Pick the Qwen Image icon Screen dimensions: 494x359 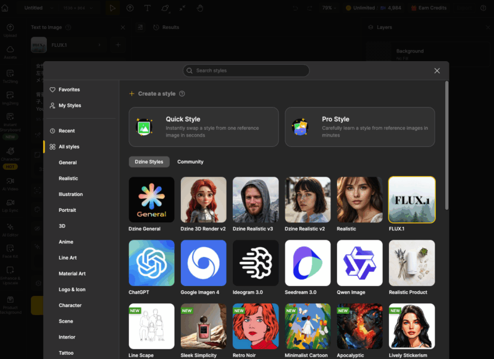click(x=360, y=263)
